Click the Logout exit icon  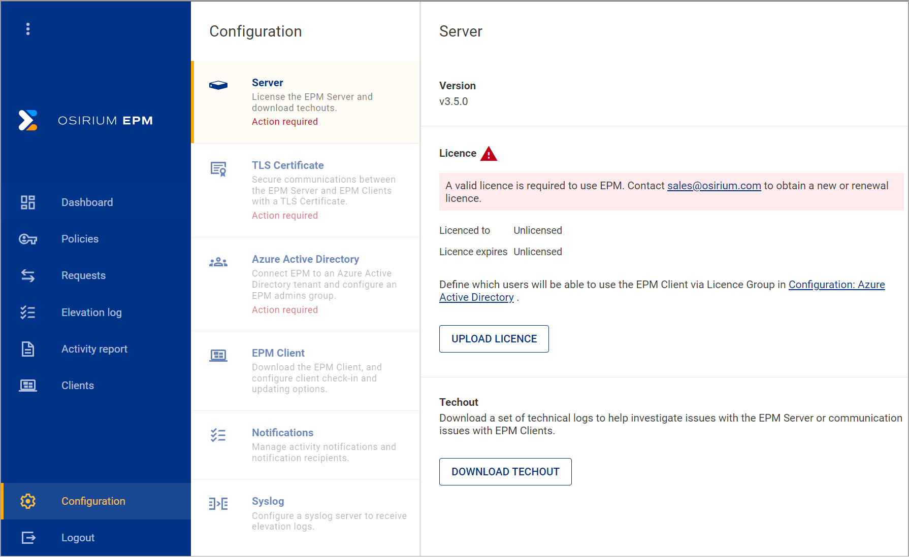pos(28,538)
